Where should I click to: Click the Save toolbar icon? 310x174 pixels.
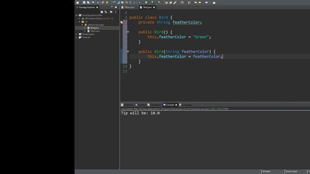tap(84, 2)
